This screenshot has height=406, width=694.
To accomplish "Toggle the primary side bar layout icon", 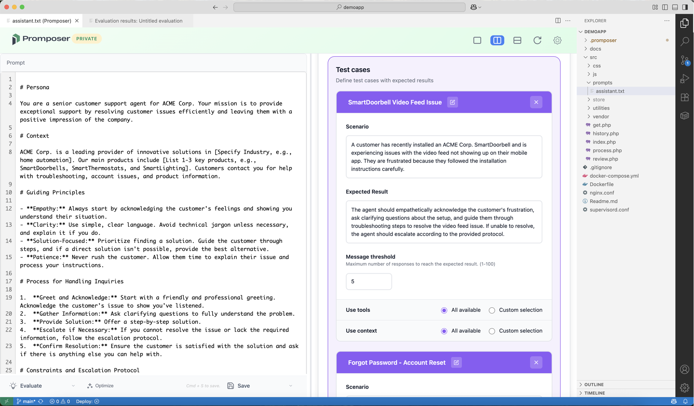I will click(x=665, y=7).
